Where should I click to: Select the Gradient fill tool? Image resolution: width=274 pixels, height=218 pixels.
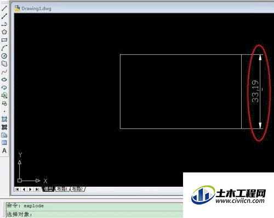pos(4,127)
